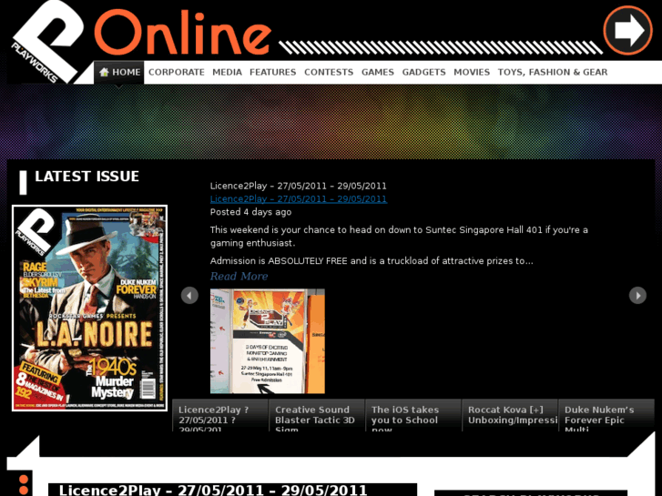
Task: Select Creative Sound Blaster Tactic 3D tab
Action: click(317, 415)
